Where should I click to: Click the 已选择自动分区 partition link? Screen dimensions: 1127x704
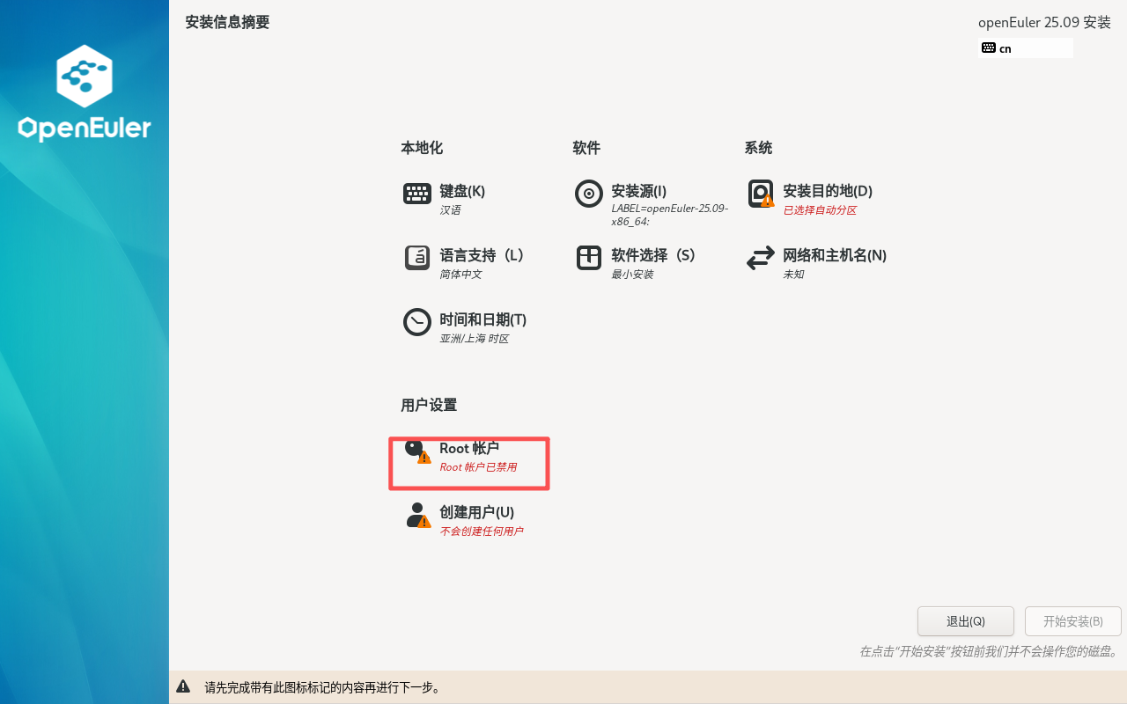[817, 209]
